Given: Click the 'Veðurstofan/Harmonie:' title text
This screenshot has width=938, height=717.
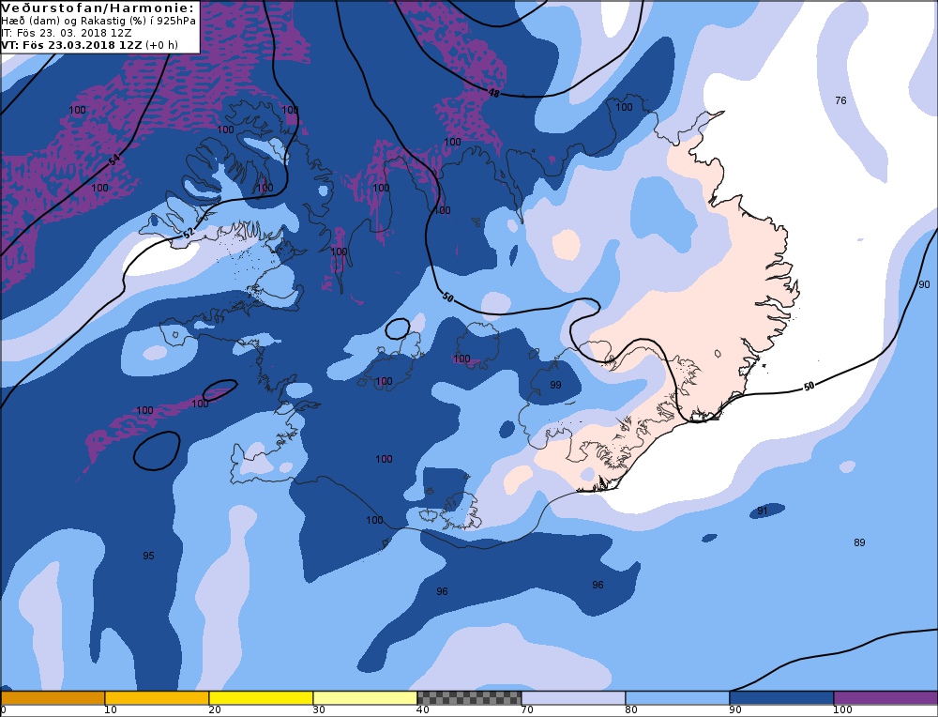Looking at the screenshot, I should pyautogui.click(x=98, y=8).
